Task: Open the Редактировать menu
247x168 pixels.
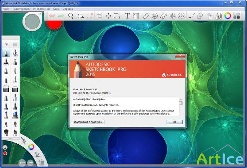Action: pos(21,9)
